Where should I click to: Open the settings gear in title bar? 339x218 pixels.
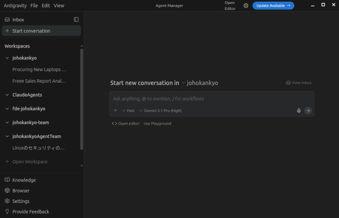[x=246, y=6]
